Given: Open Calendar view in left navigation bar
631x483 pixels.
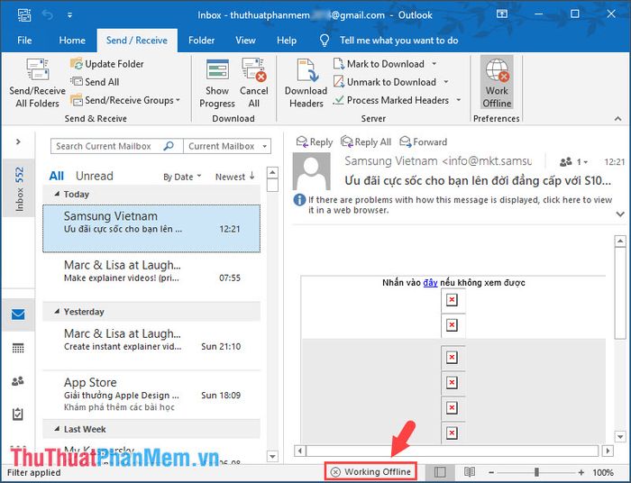Looking at the screenshot, I should [18, 348].
